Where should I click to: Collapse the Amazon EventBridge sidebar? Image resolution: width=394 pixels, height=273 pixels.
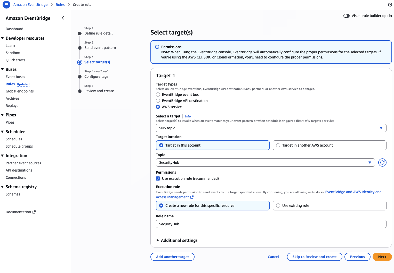pos(63,18)
